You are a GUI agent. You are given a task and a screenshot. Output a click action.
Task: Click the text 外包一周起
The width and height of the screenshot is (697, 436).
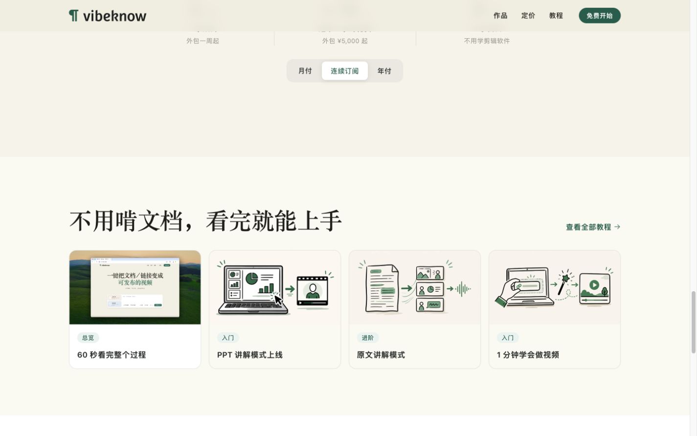pos(202,41)
